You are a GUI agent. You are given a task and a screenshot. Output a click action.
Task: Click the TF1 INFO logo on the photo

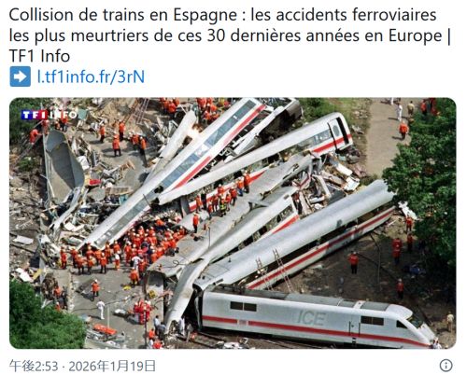point(49,115)
